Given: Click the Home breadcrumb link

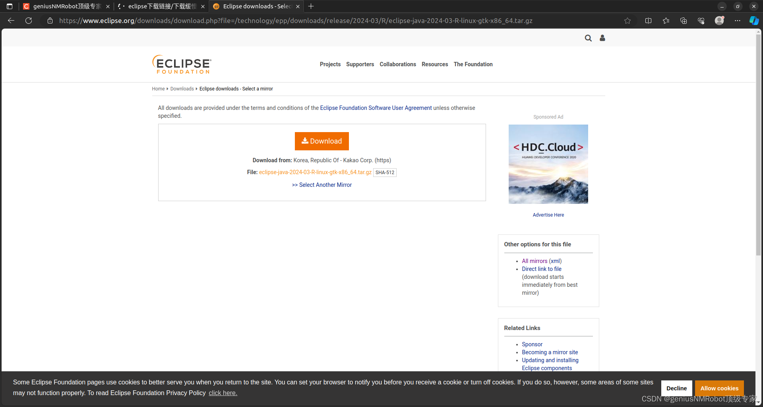Looking at the screenshot, I should coord(158,89).
